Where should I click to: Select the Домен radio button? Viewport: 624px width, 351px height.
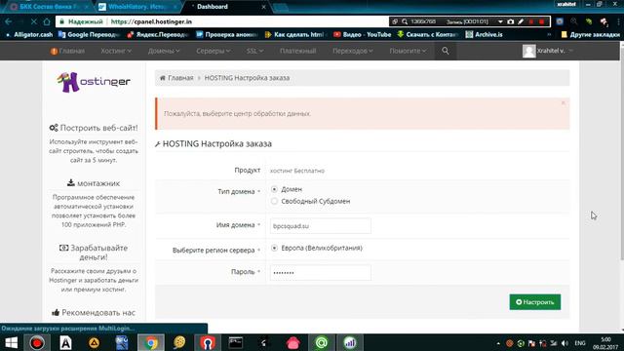[274, 189]
